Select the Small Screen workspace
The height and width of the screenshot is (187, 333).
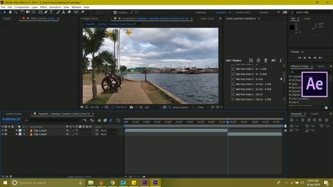tap(242, 12)
